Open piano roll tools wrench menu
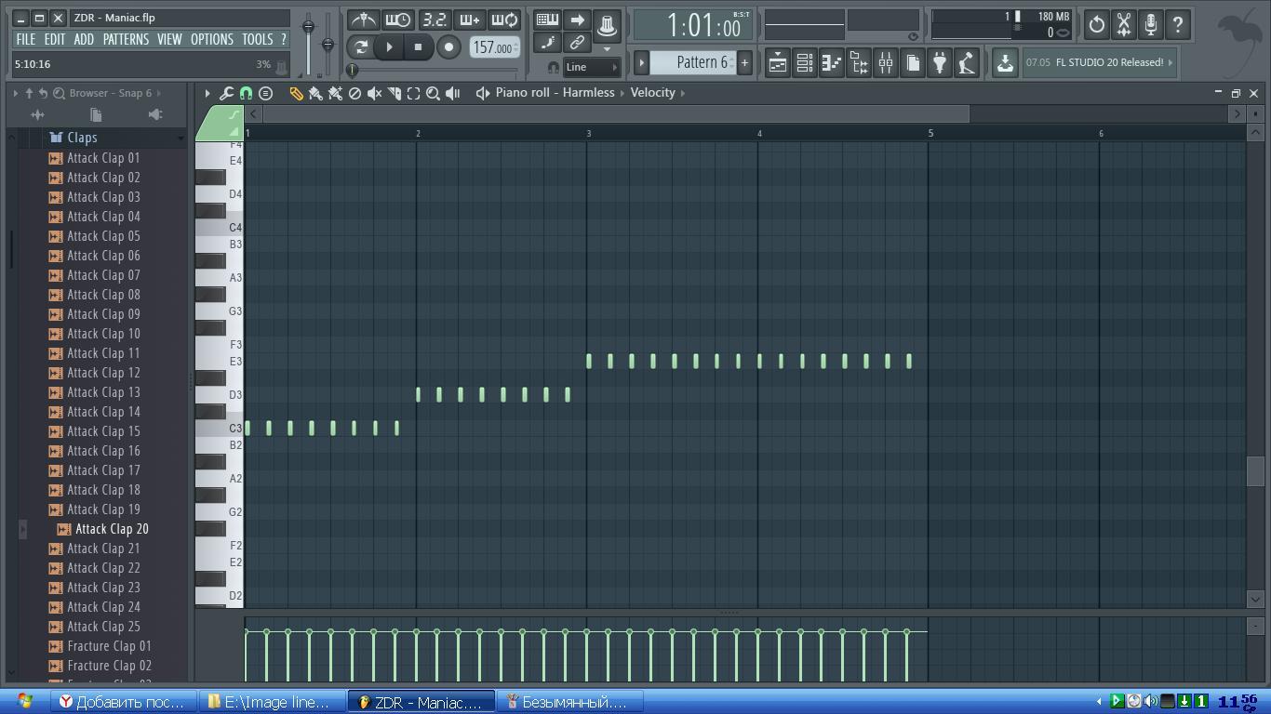This screenshot has width=1271, height=714. [x=226, y=93]
